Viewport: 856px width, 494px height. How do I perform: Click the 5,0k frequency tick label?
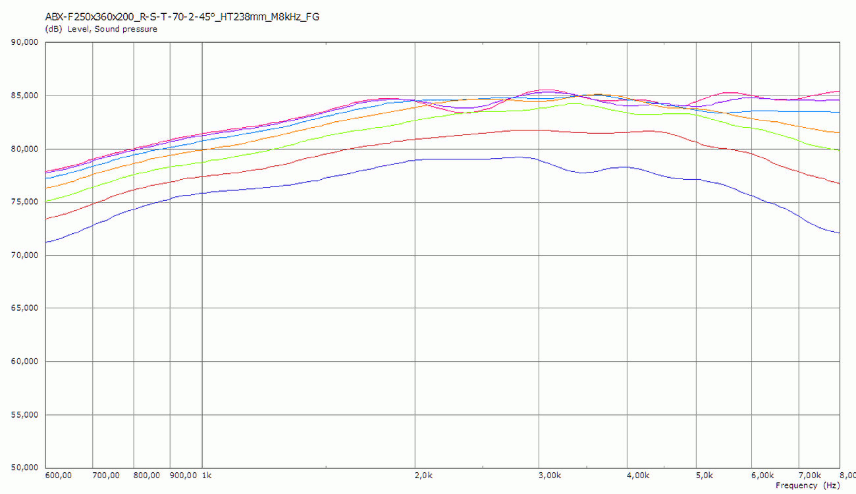click(x=705, y=476)
